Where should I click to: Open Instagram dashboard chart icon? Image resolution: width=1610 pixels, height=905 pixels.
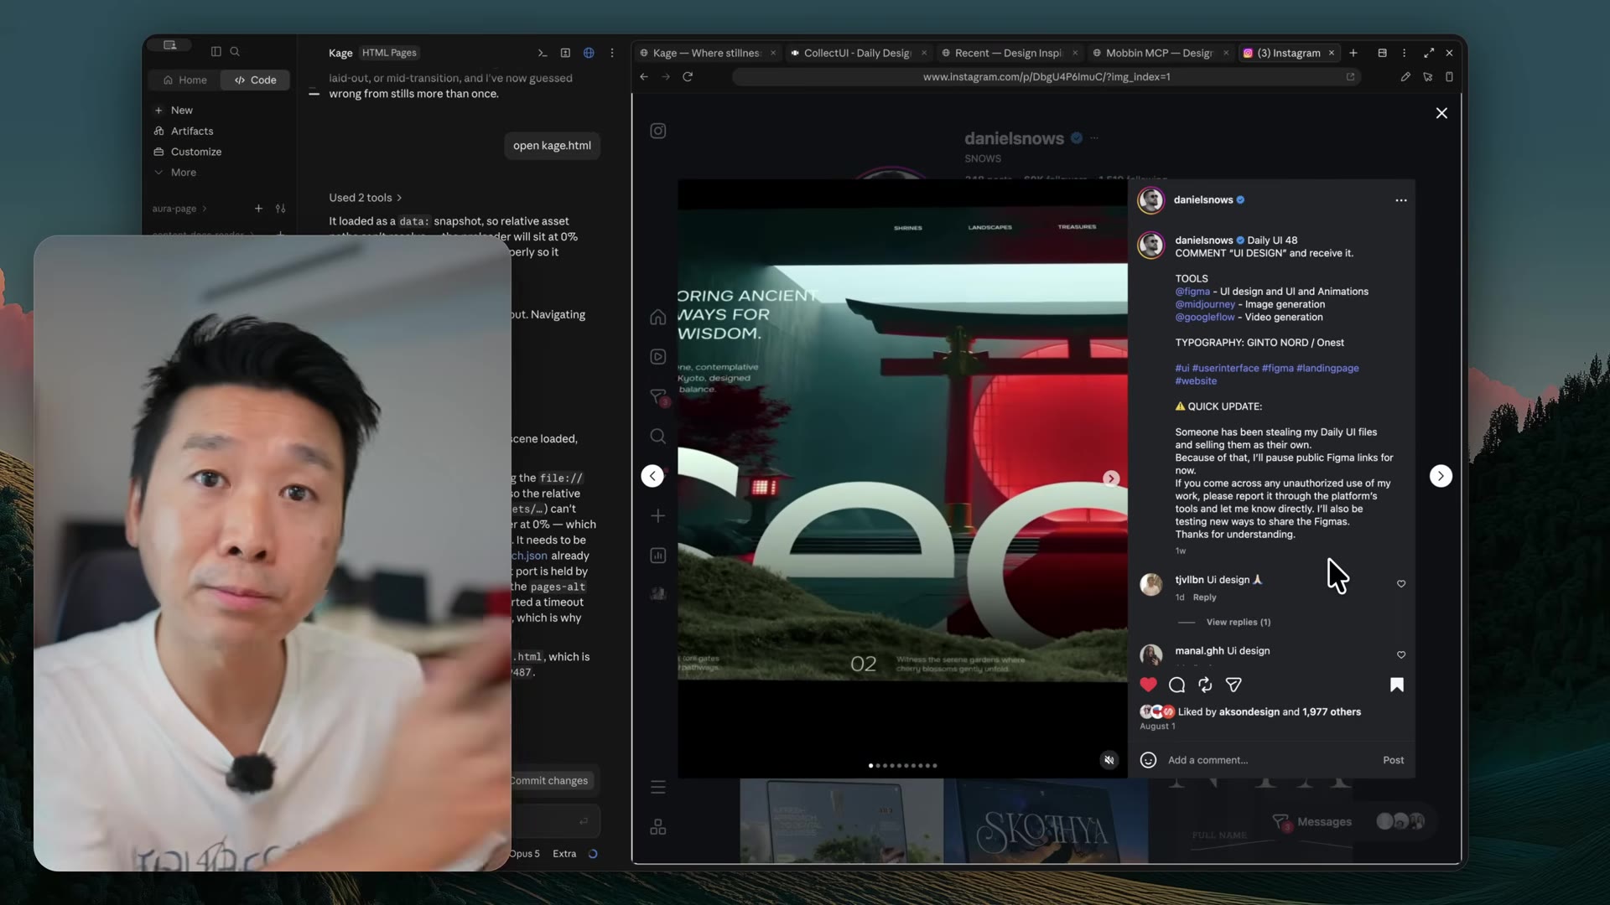click(658, 556)
